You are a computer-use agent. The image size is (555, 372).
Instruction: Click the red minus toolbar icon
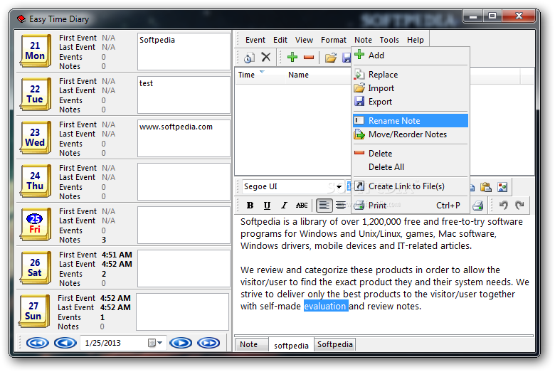coord(309,57)
